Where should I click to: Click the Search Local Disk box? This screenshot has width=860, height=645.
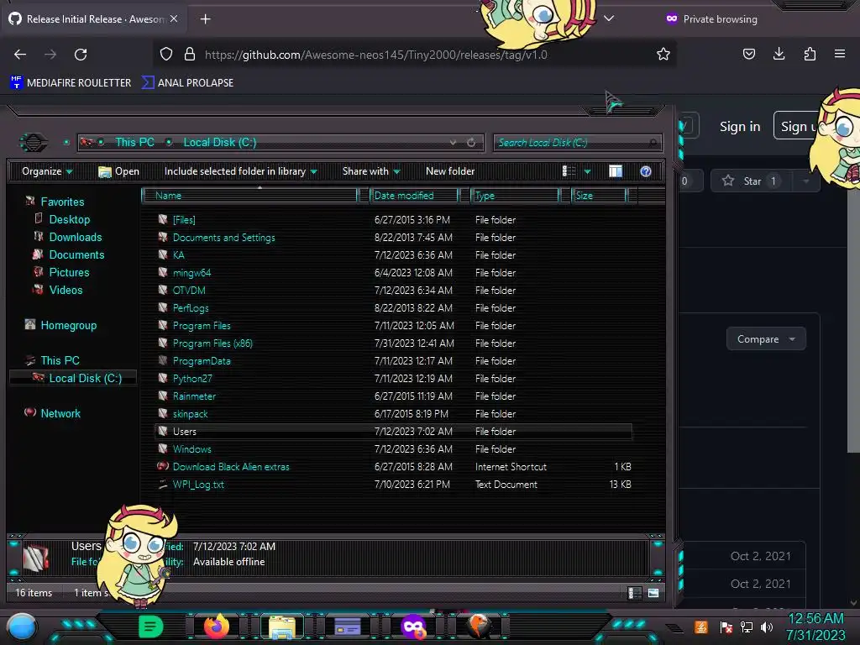pyautogui.click(x=577, y=143)
